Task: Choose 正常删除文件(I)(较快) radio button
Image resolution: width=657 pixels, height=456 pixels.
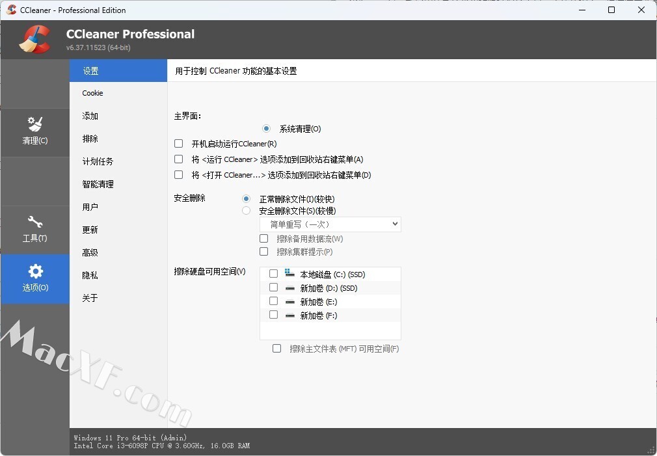Action: tap(246, 199)
